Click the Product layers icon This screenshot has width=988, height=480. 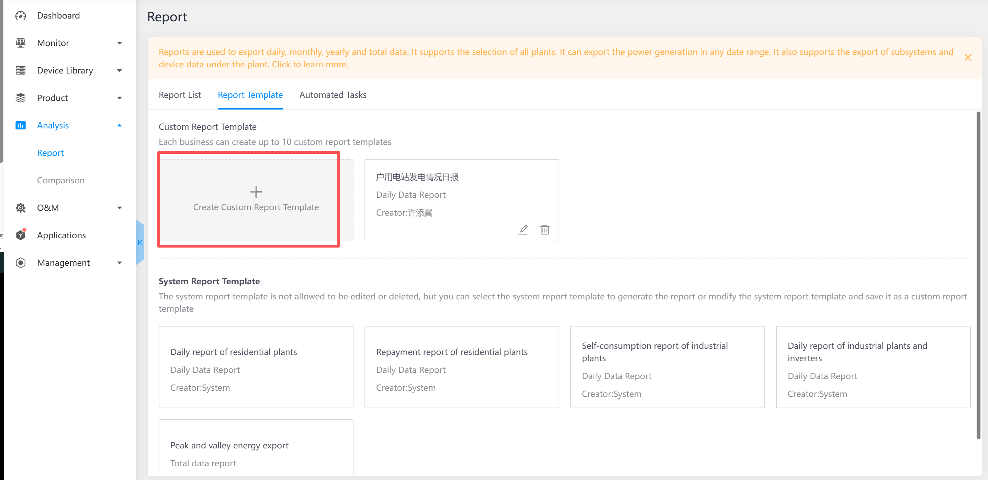pyautogui.click(x=20, y=98)
